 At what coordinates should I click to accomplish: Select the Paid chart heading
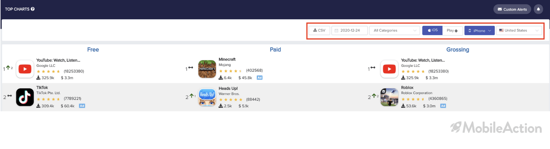pos(275,50)
